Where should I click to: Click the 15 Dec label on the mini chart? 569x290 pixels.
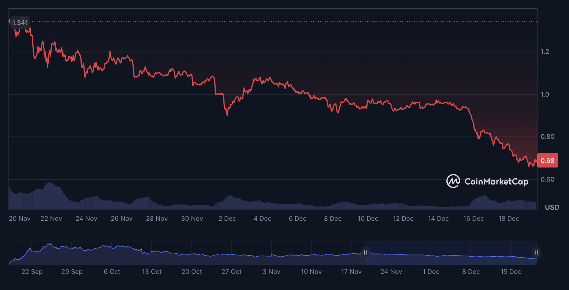click(x=510, y=272)
